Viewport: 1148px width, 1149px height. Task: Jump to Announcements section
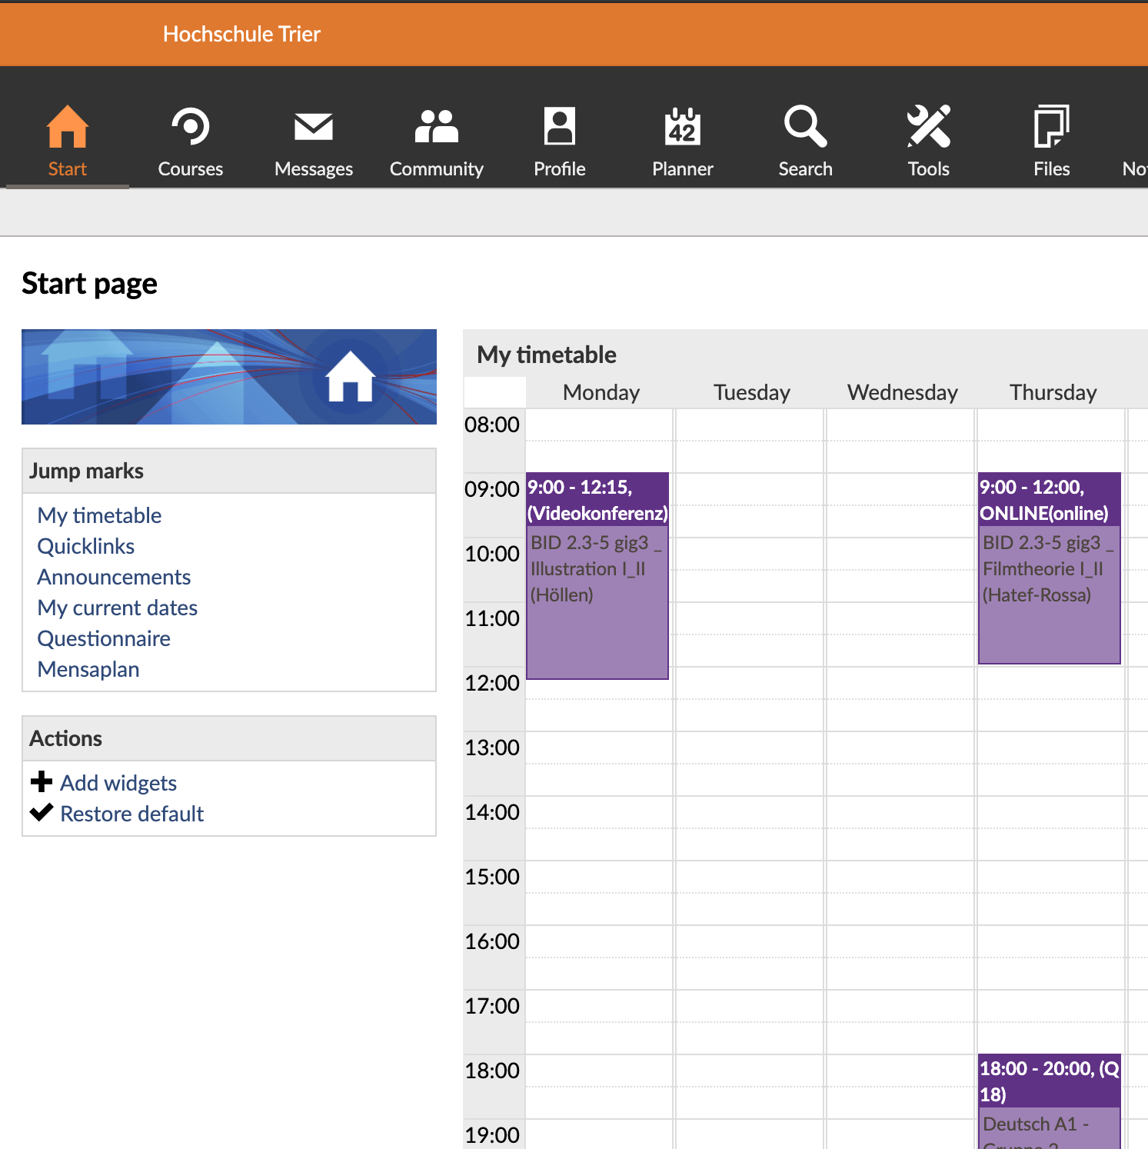[x=114, y=577]
